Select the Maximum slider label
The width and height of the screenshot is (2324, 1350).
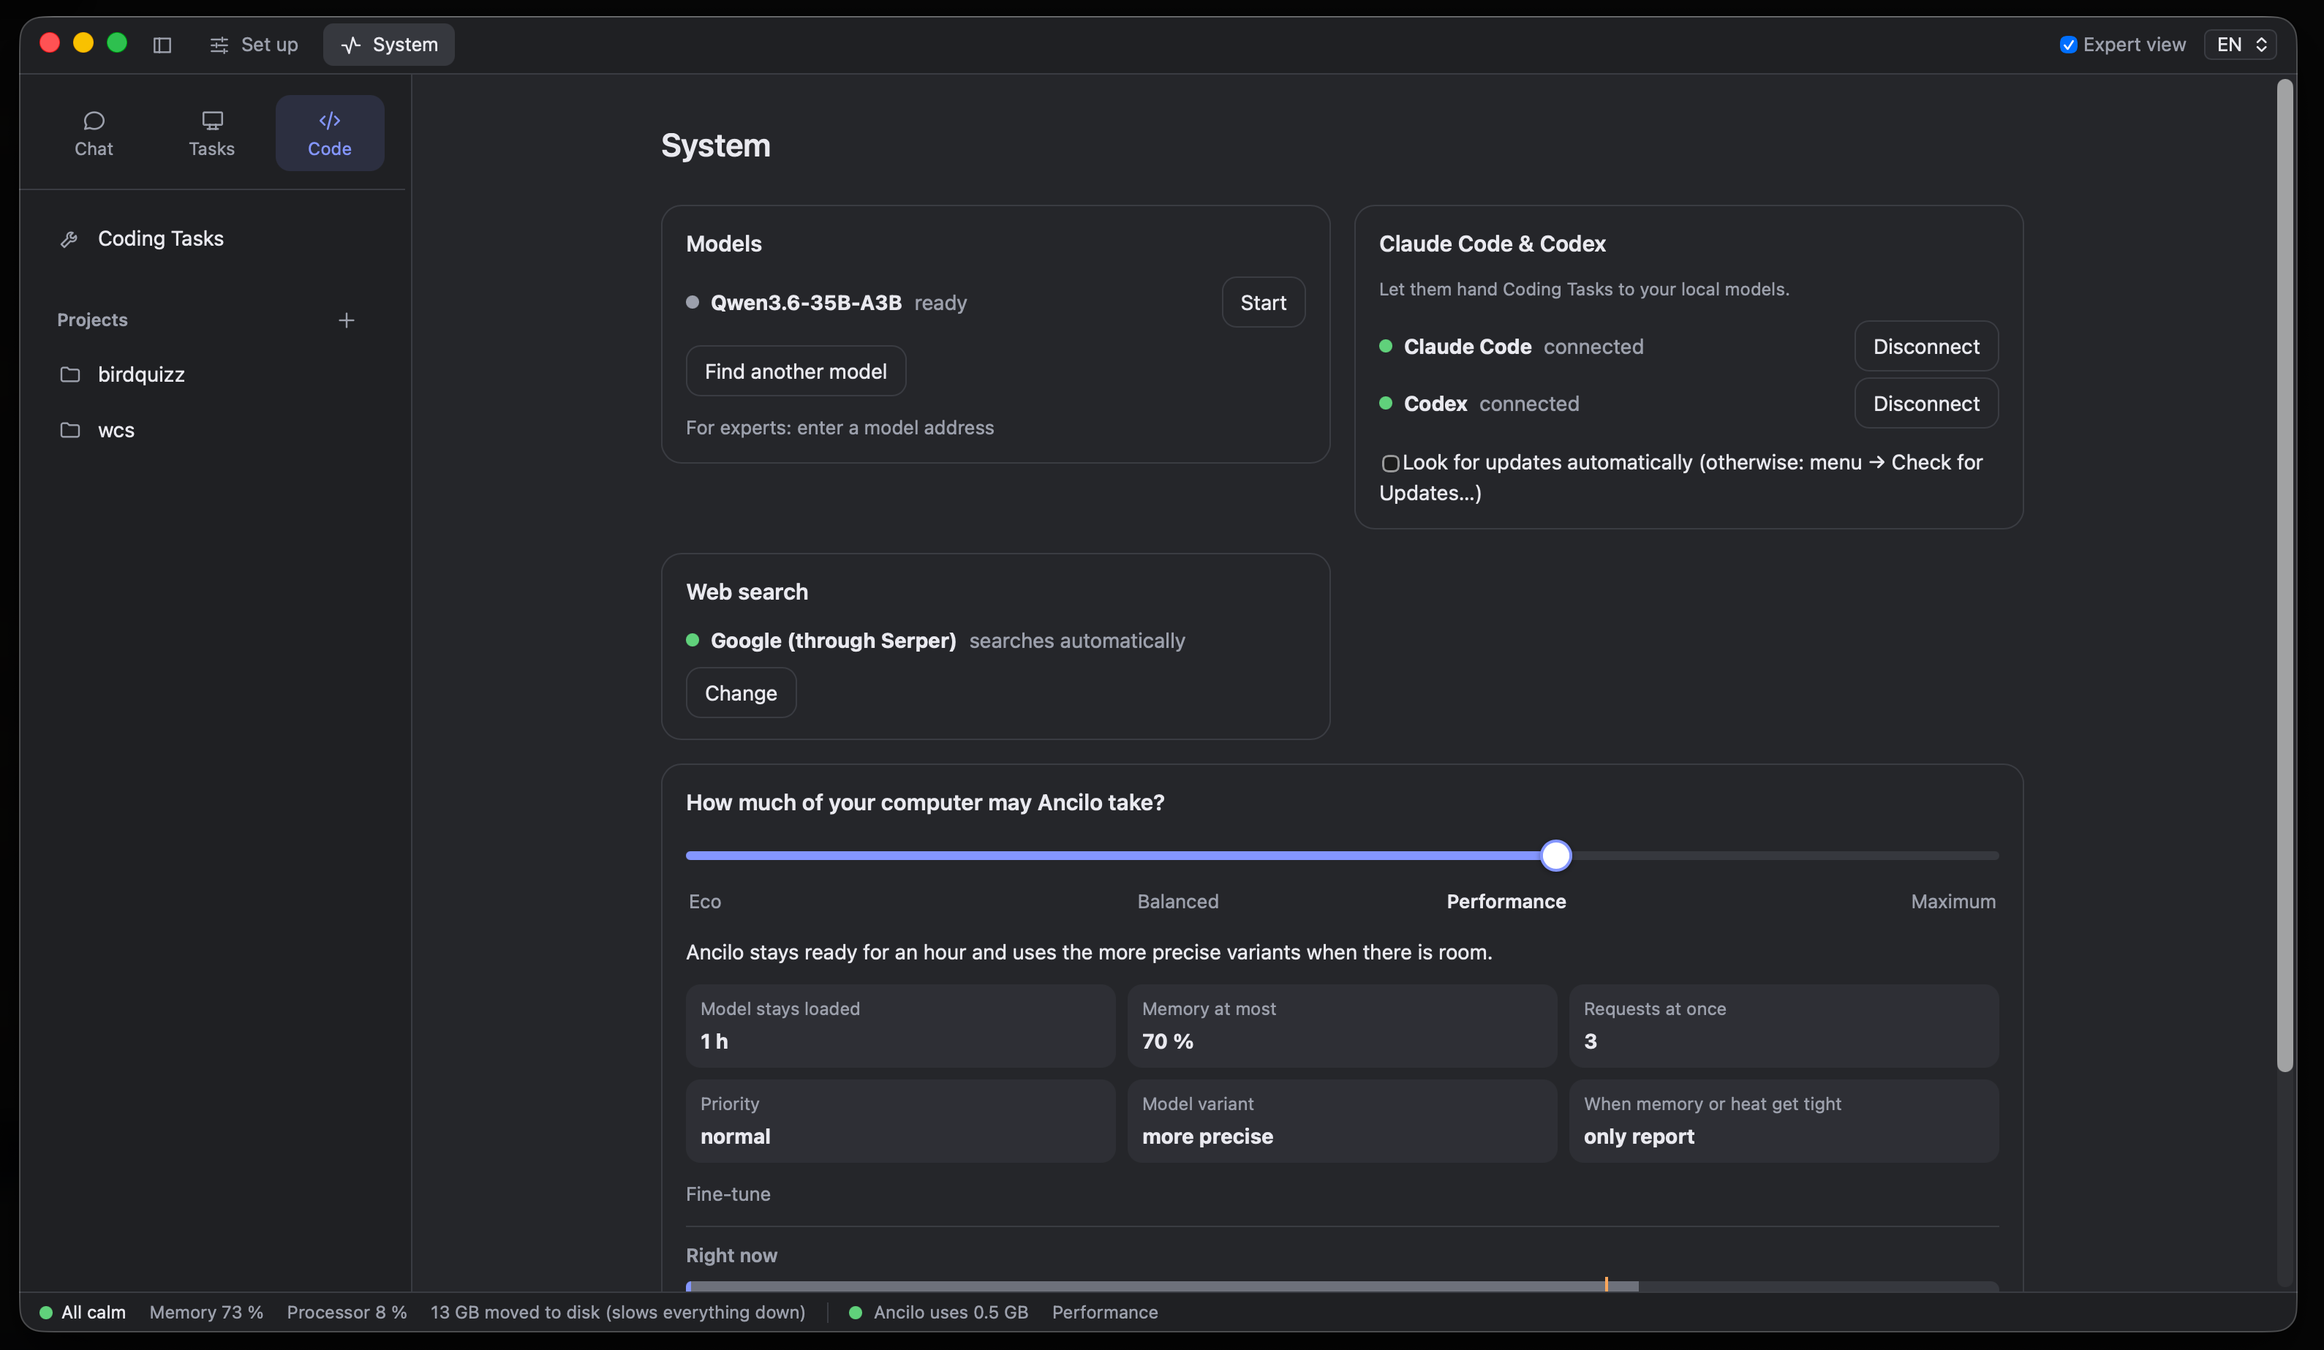(1953, 902)
